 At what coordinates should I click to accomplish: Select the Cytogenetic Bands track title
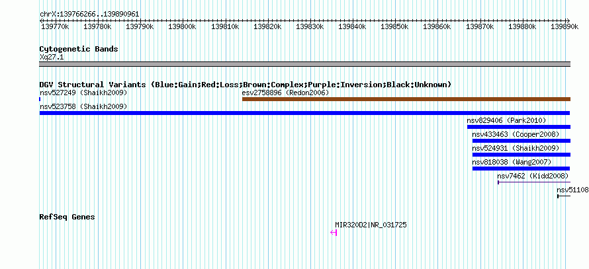tap(79, 49)
